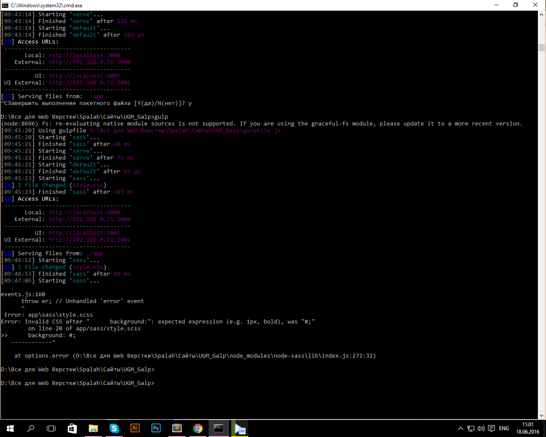Click the line 'Error: app\sass\style.scss'

click(x=49, y=315)
